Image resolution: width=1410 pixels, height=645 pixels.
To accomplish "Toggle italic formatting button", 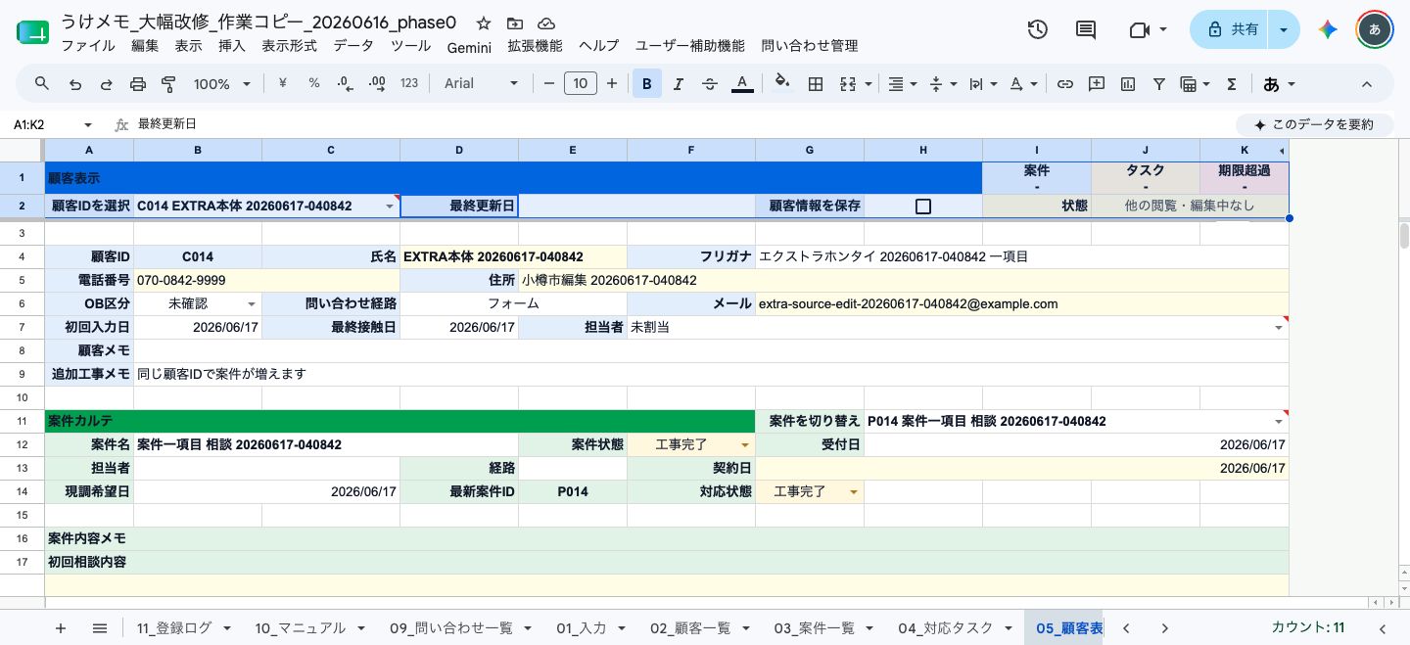I will 679,84.
